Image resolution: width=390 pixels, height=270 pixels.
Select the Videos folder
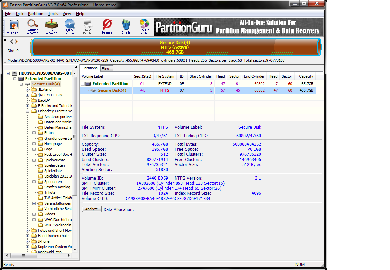50,214
